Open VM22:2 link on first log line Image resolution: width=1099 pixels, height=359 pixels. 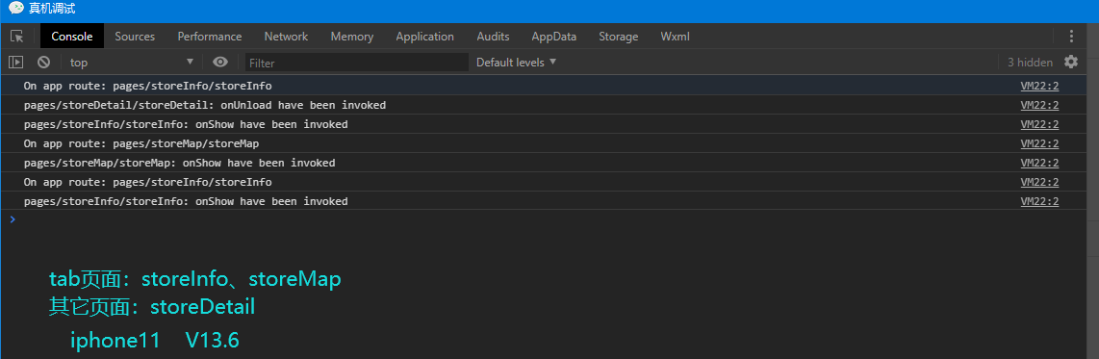click(x=1039, y=86)
